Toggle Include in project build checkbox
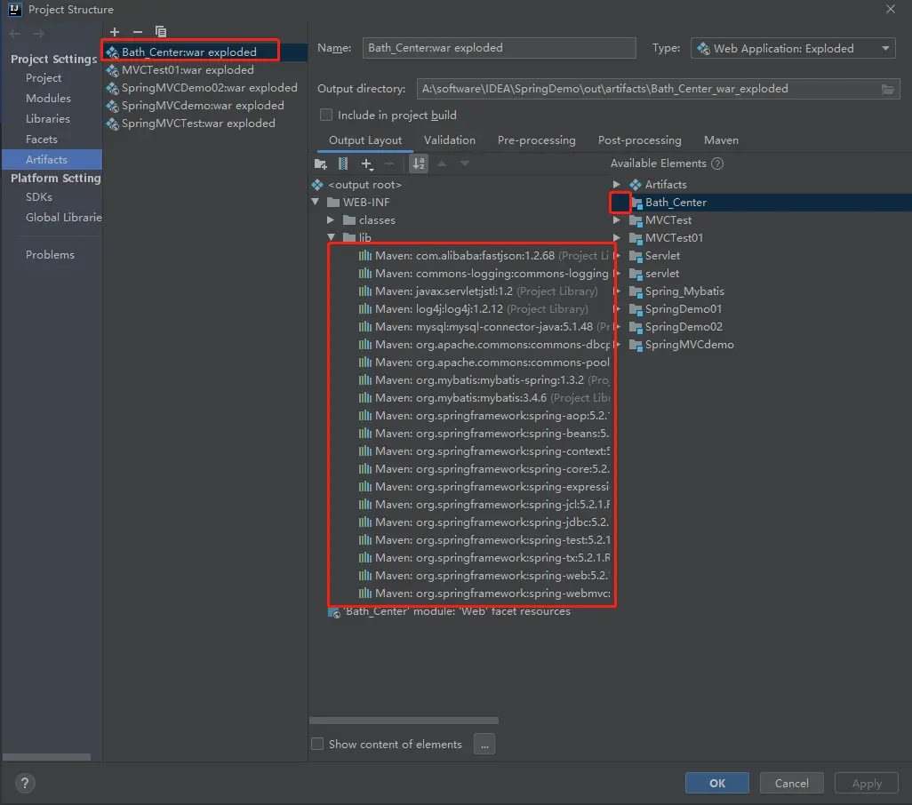Viewport: 912px width, 805px height. point(326,116)
